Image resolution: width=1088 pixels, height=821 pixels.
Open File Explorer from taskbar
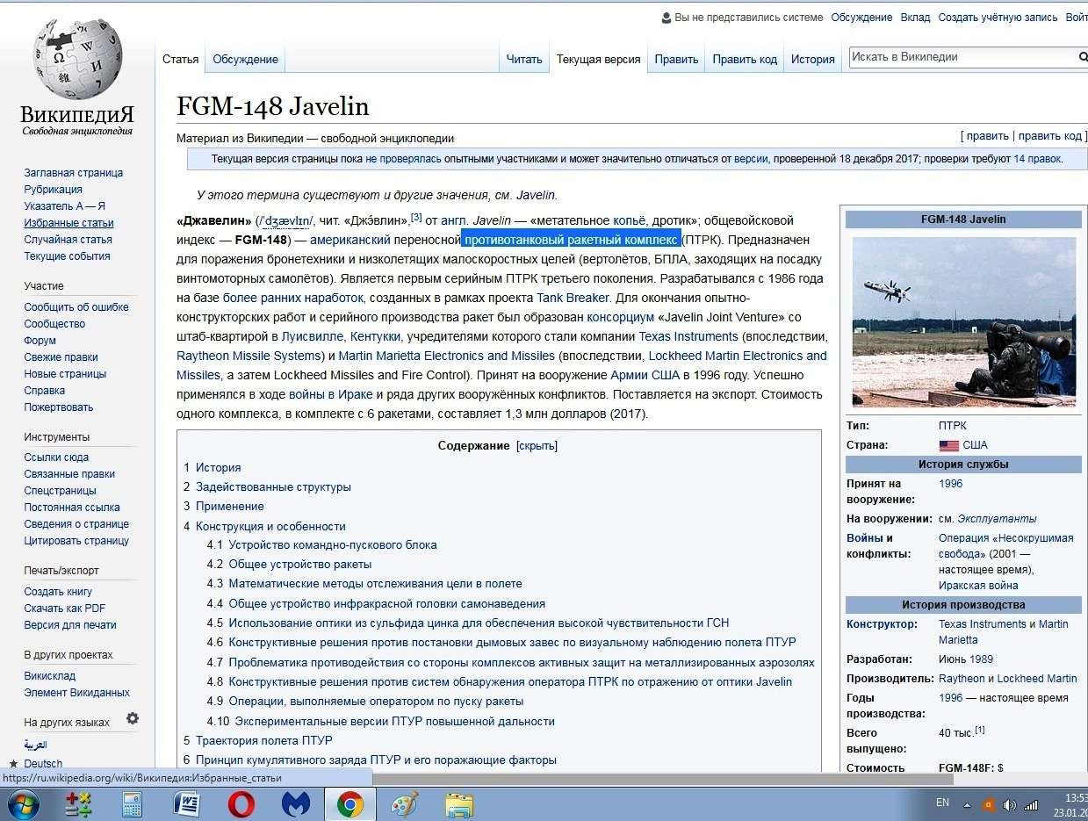[458, 804]
